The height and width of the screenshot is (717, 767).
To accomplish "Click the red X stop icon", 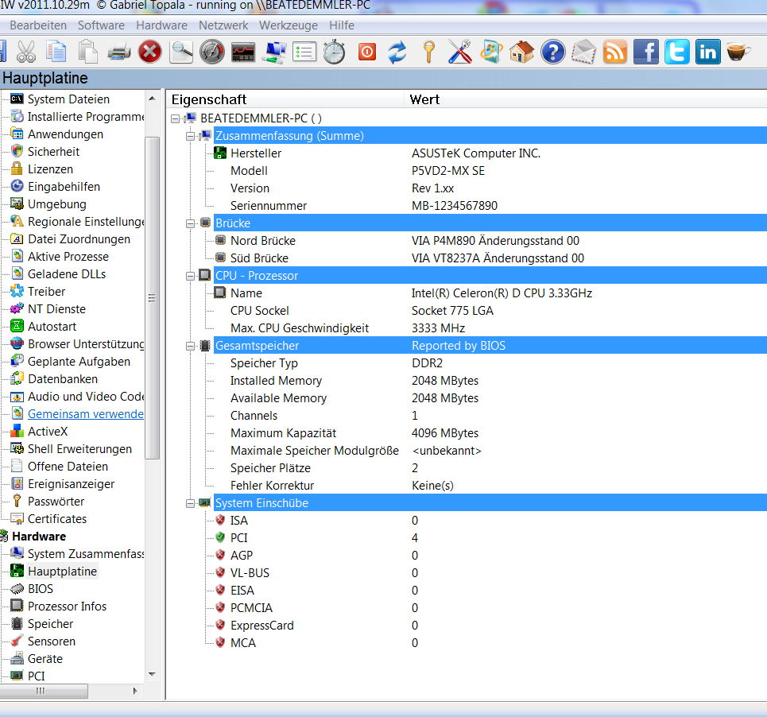I will click(x=149, y=52).
